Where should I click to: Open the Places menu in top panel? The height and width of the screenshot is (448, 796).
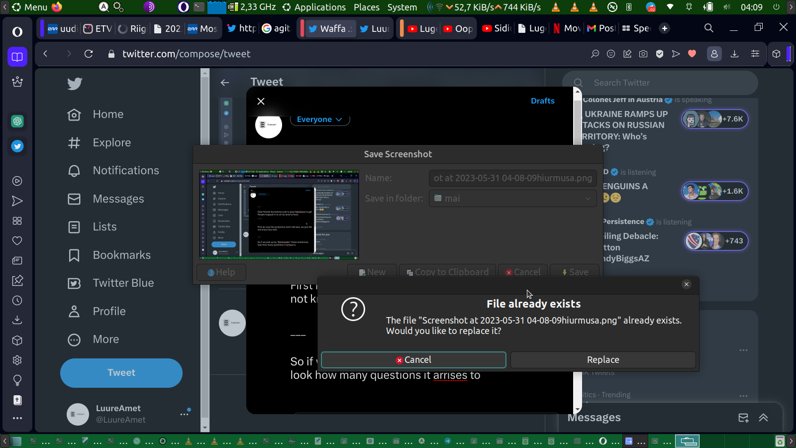pos(367,7)
